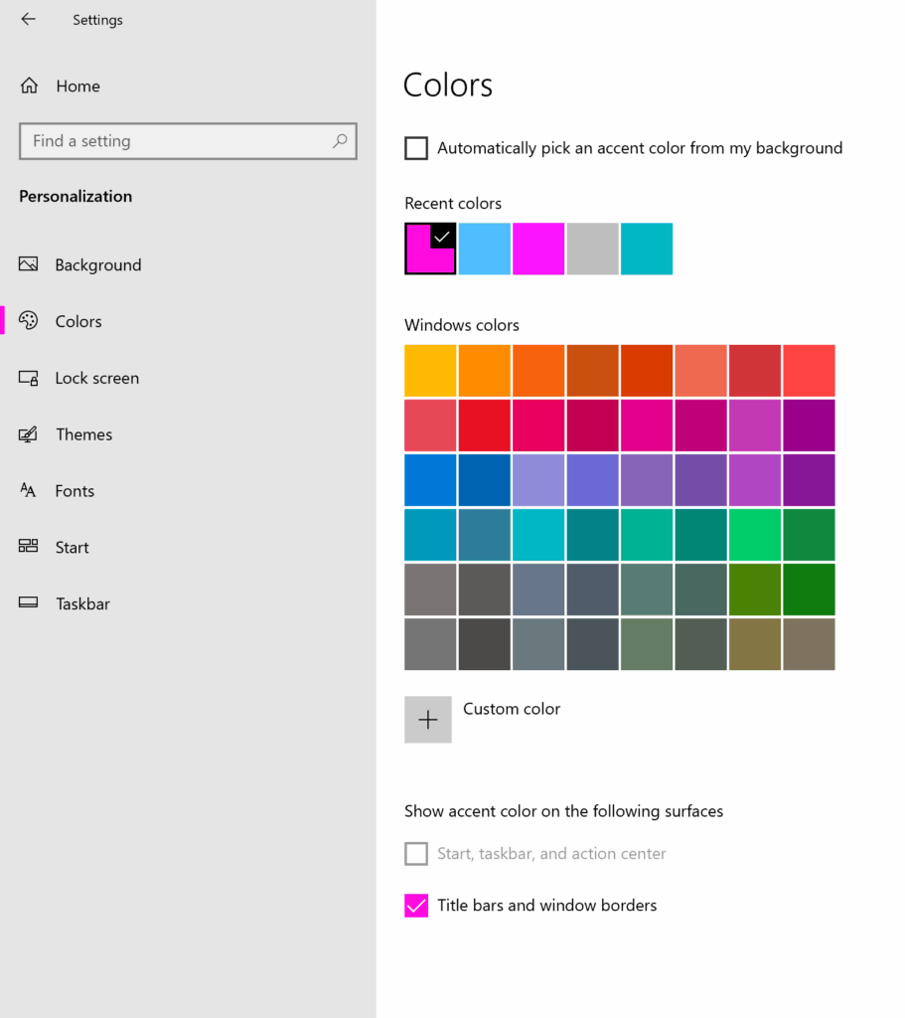Image resolution: width=905 pixels, height=1018 pixels.
Task: Click inside the Find a setting box
Action: click(x=174, y=141)
